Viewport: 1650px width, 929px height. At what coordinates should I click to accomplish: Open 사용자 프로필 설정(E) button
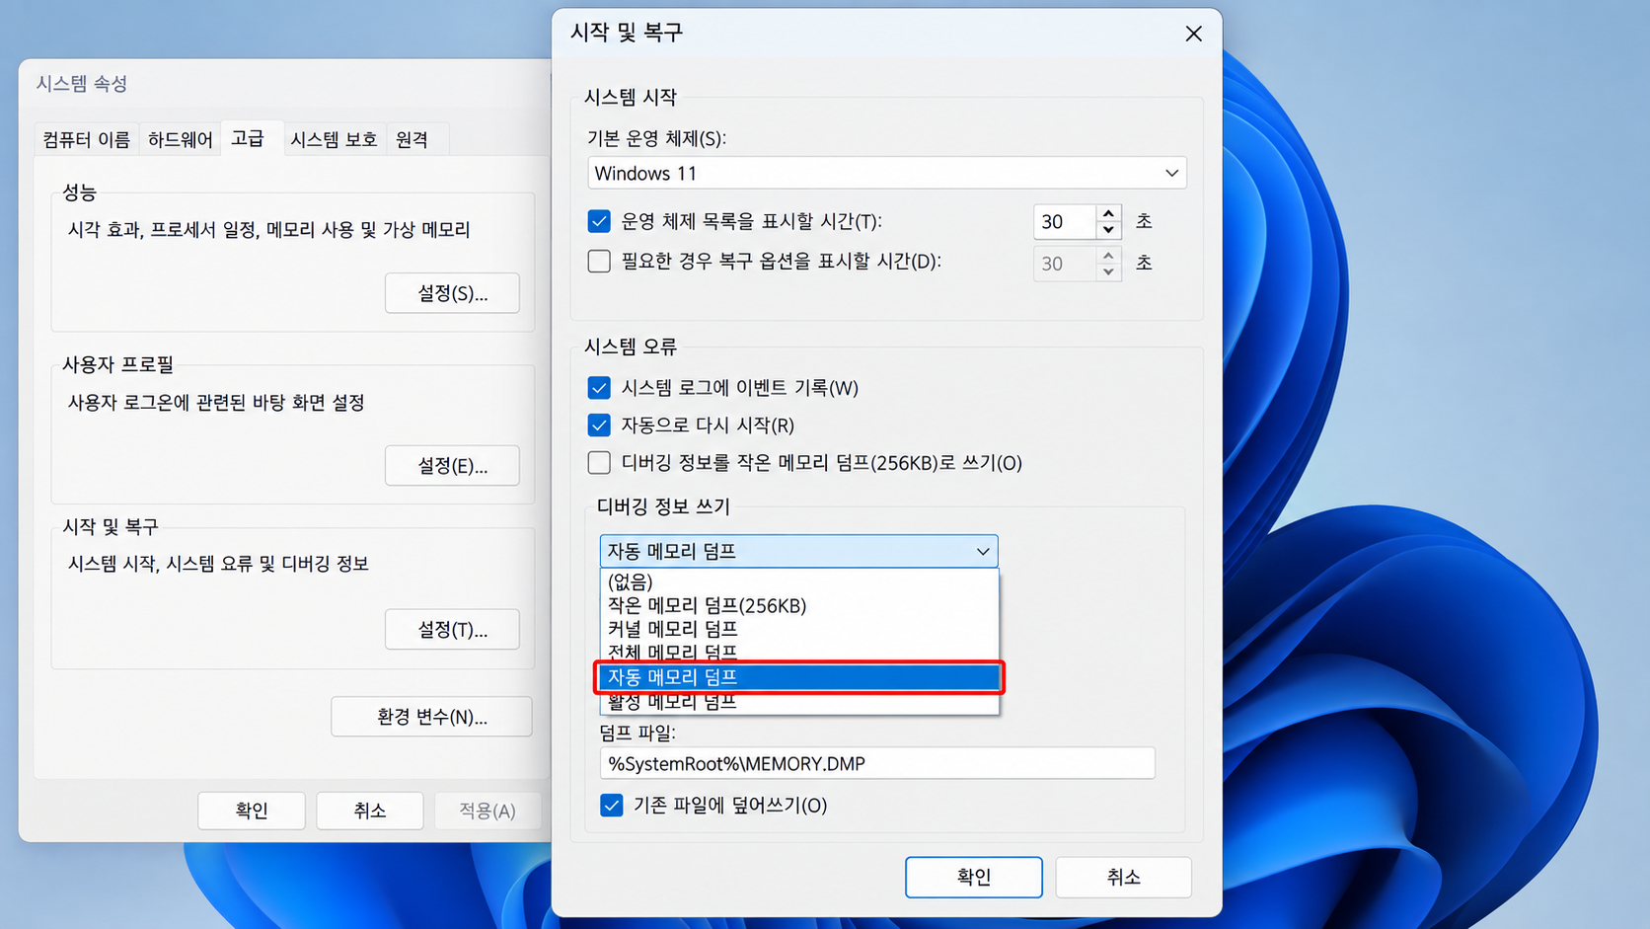point(452,466)
